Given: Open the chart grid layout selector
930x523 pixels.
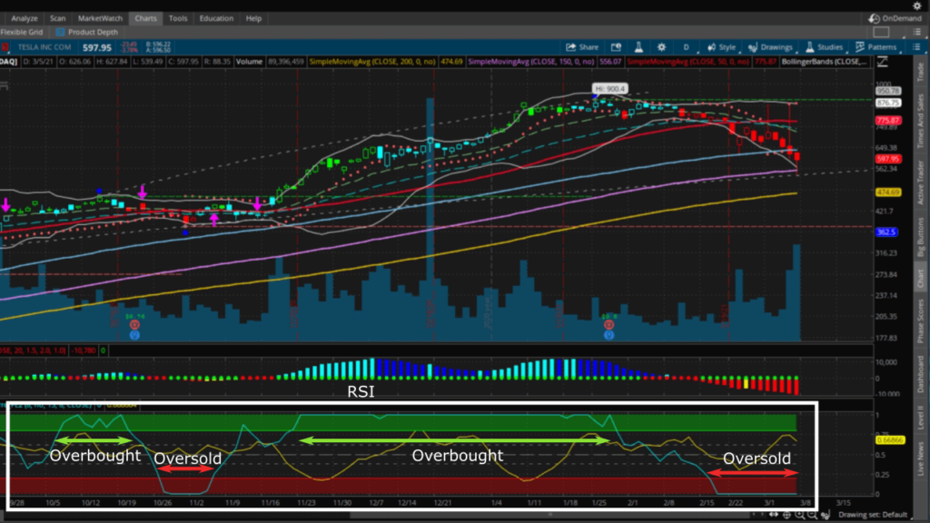Looking at the screenshot, I should point(881,32).
